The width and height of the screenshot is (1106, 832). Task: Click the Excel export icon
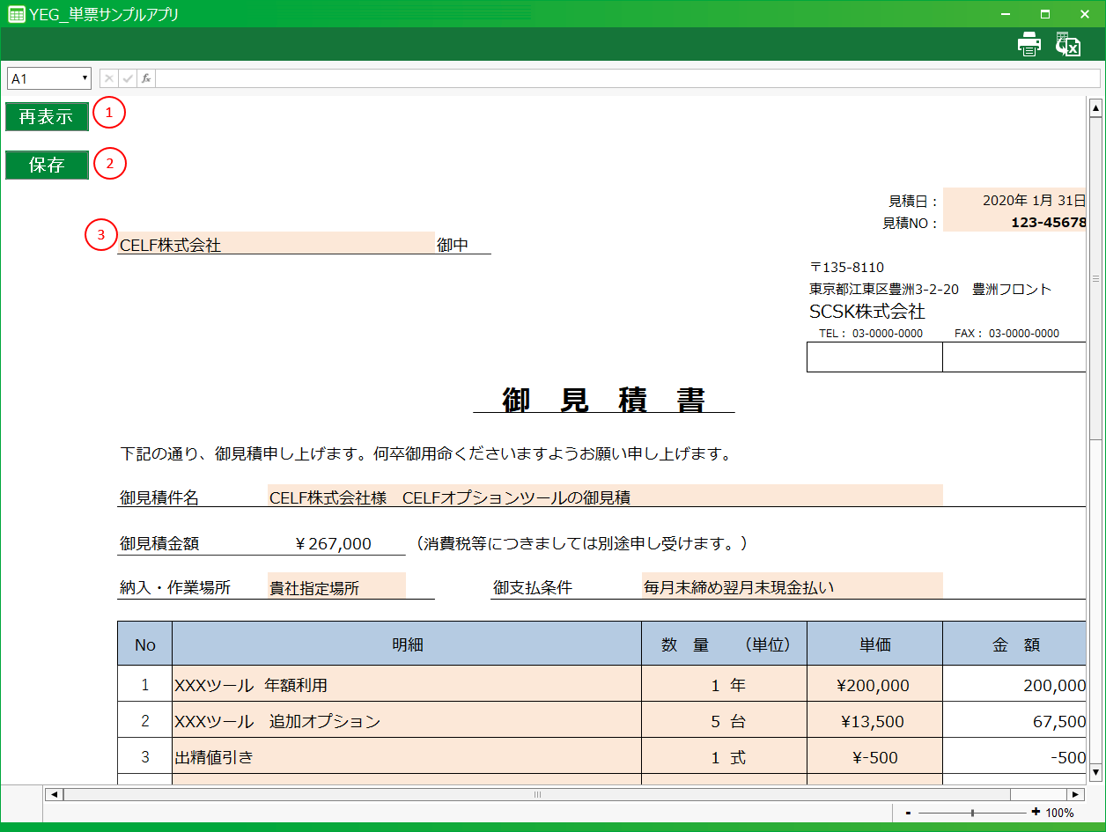click(x=1067, y=44)
